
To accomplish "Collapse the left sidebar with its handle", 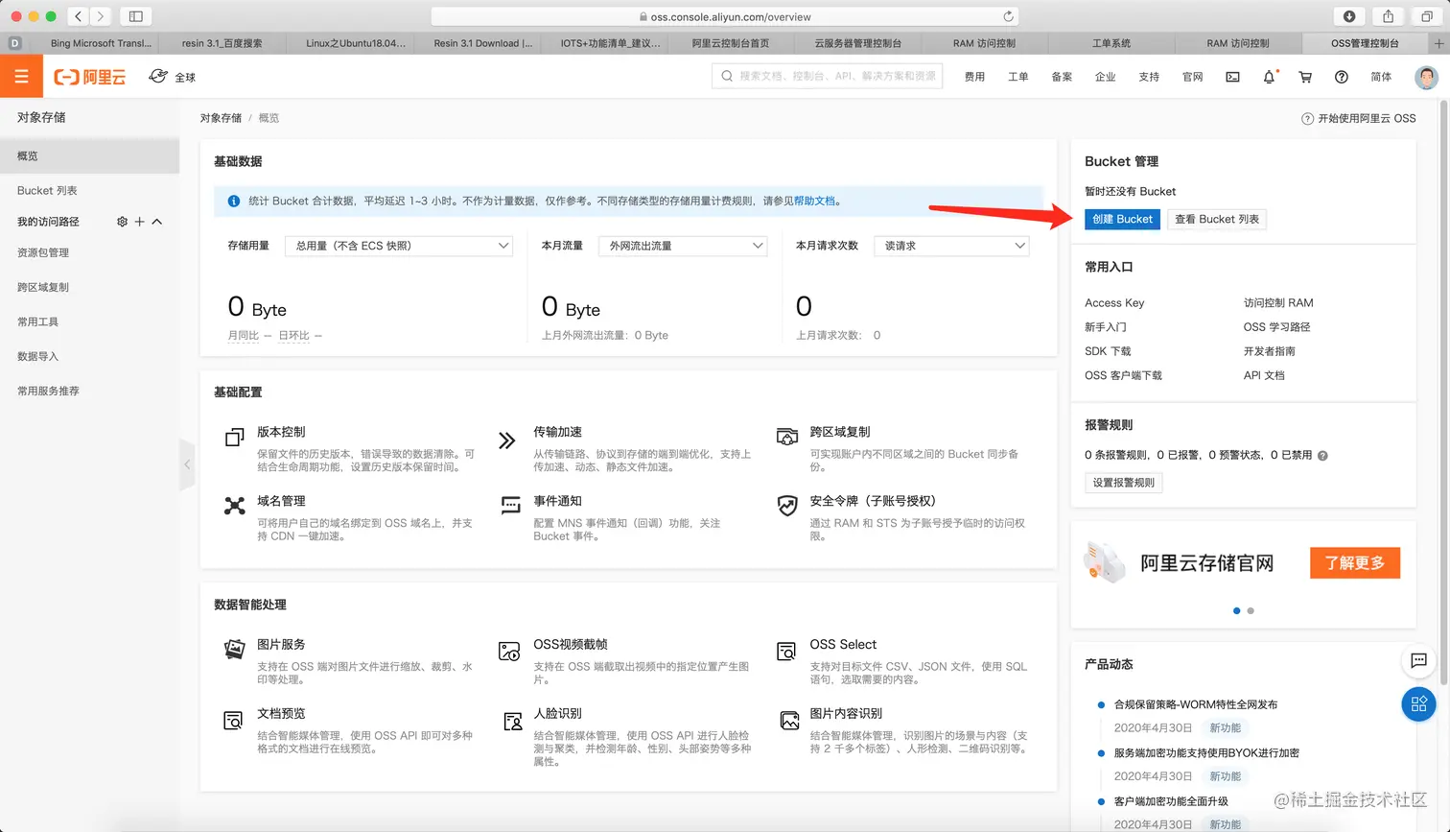I will click(187, 464).
